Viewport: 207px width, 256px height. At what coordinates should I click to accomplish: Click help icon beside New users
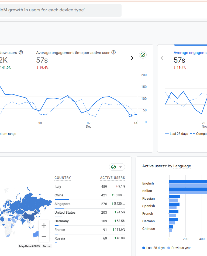(21, 52)
